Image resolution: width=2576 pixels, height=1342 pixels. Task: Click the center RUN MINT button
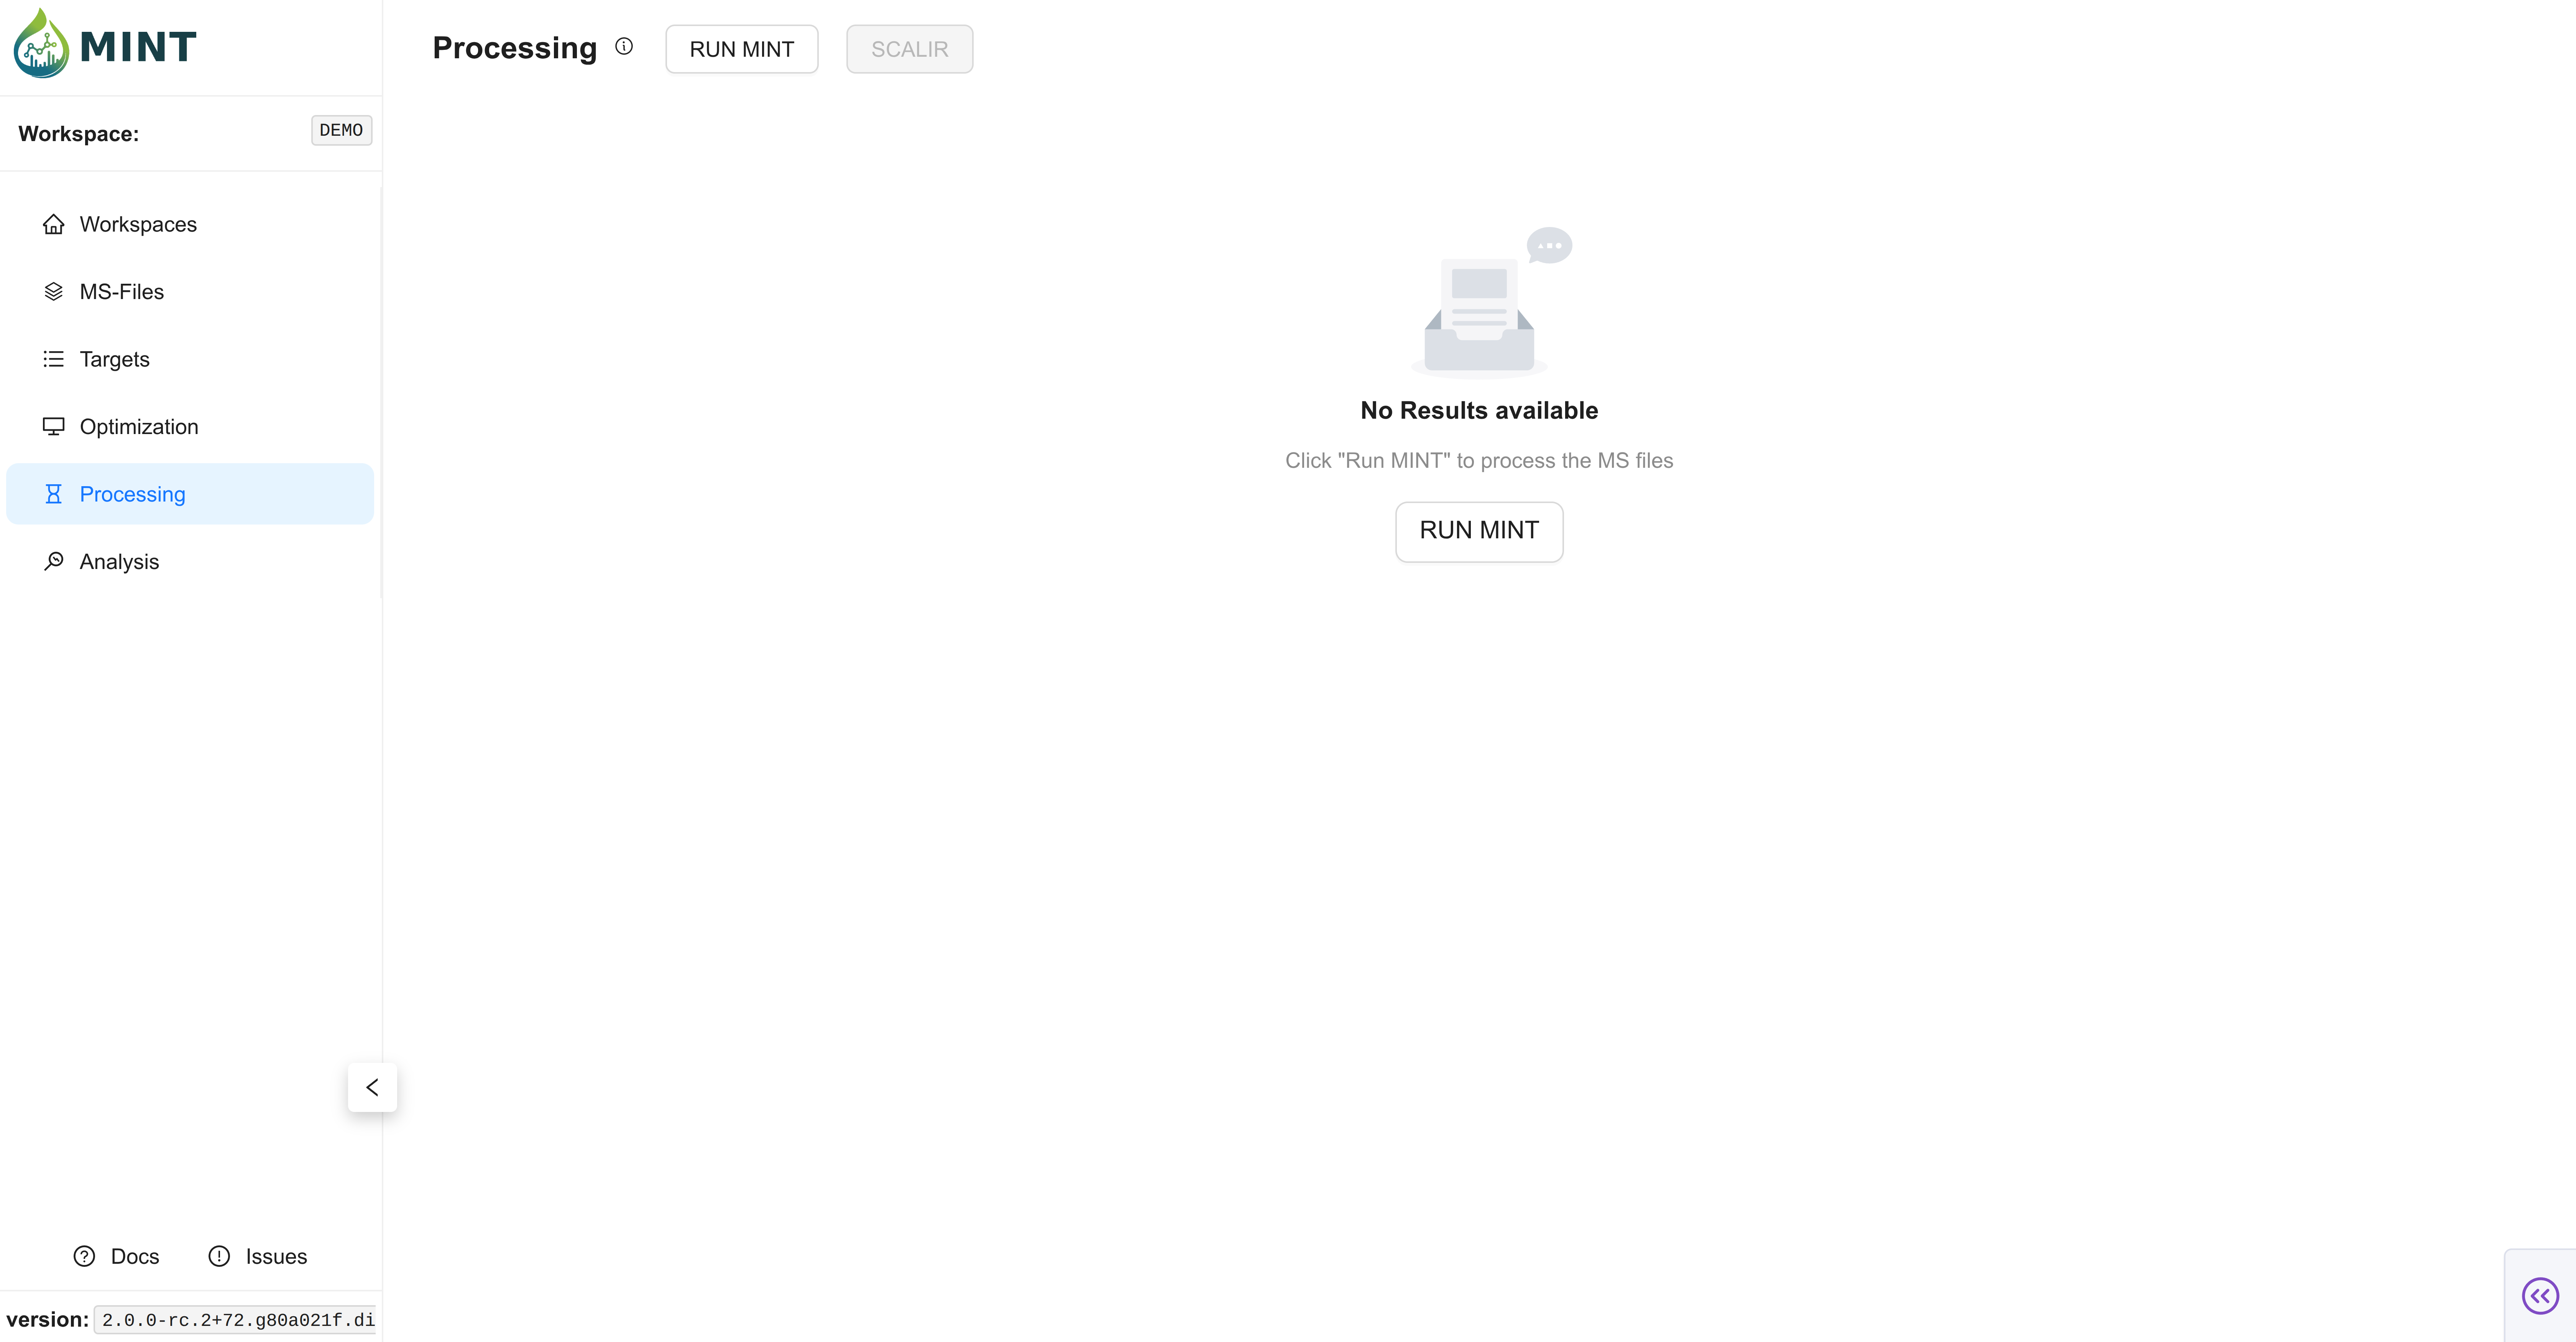pos(1479,531)
